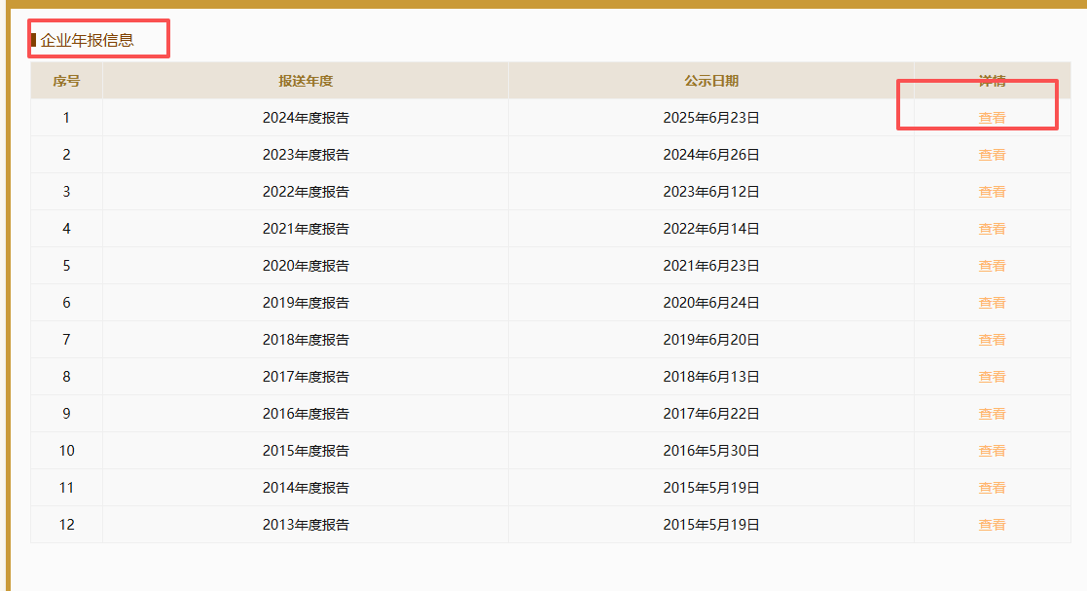Click the date 2022年6月14日
The height and width of the screenshot is (591, 1087).
click(x=711, y=229)
